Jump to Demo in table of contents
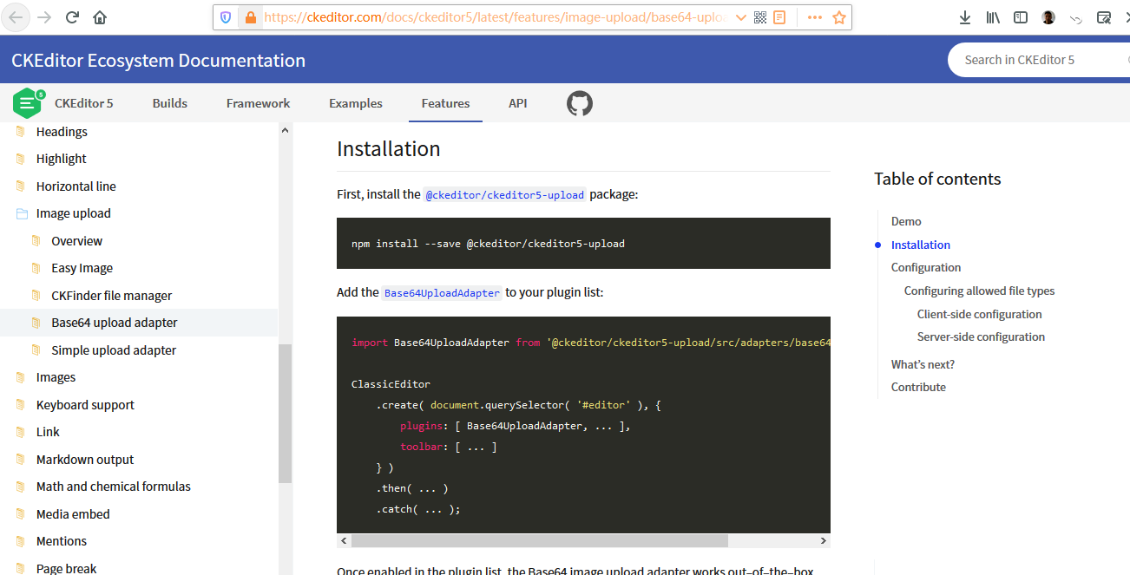1130x575 pixels. tap(906, 222)
